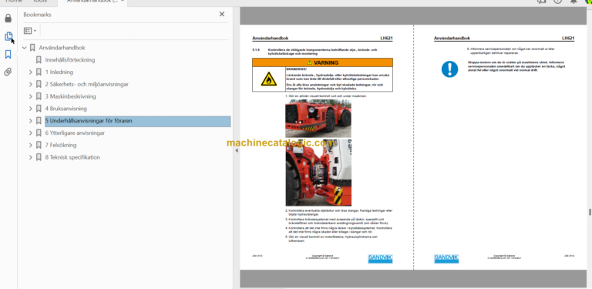Image resolution: width=592 pixels, height=289 pixels.
Task: Click the first loader photo on the page
Action: [x=318, y=119]
